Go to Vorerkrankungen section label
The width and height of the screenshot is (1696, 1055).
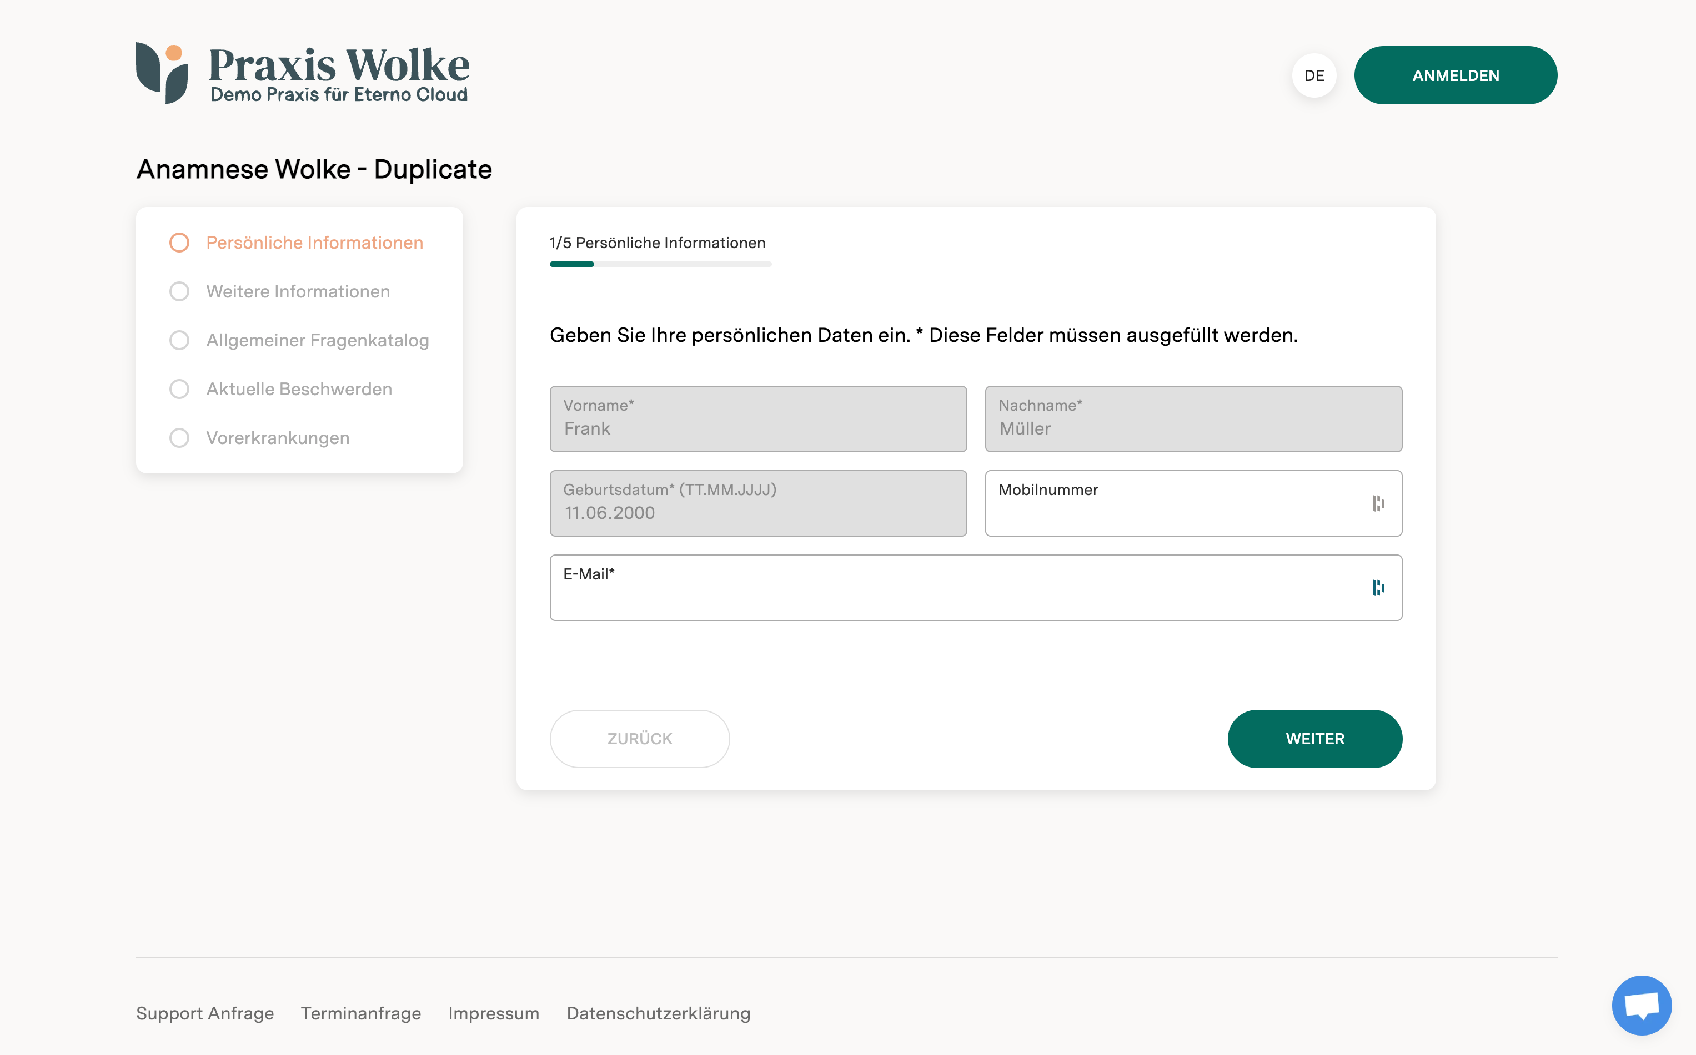[278, 438]
